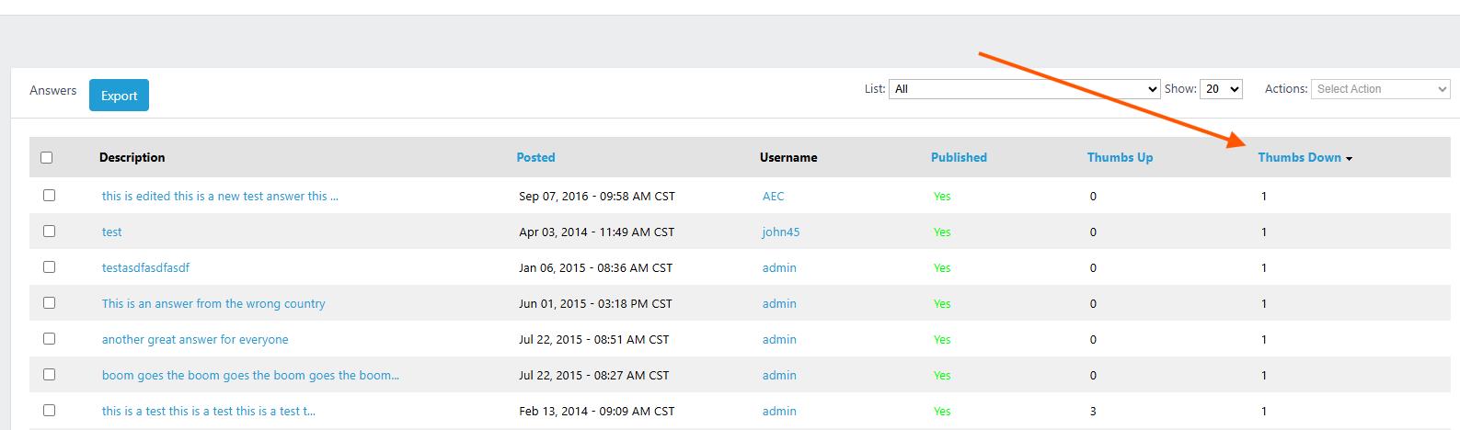Screen dimensions: 1460x430
Task: Open the List filter dropdown
Action: [x=1024, y=89]
